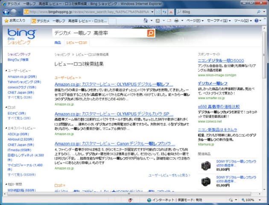Viewport: 269px width, 205px height.
Task: Open the Home button dropdown arrow
Action: (x=151, y=20)
